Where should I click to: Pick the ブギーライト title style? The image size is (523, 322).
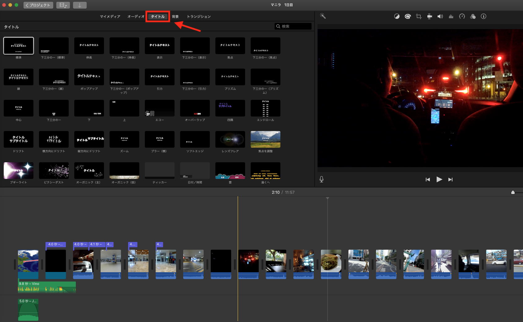point(19,171)
